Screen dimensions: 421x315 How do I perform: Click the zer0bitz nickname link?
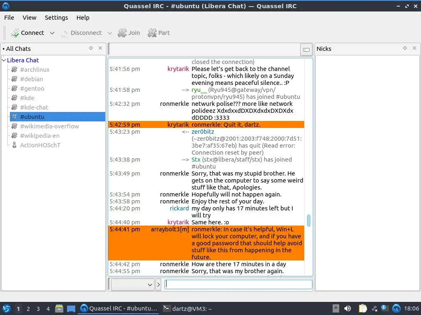click(x=203, y=132)
